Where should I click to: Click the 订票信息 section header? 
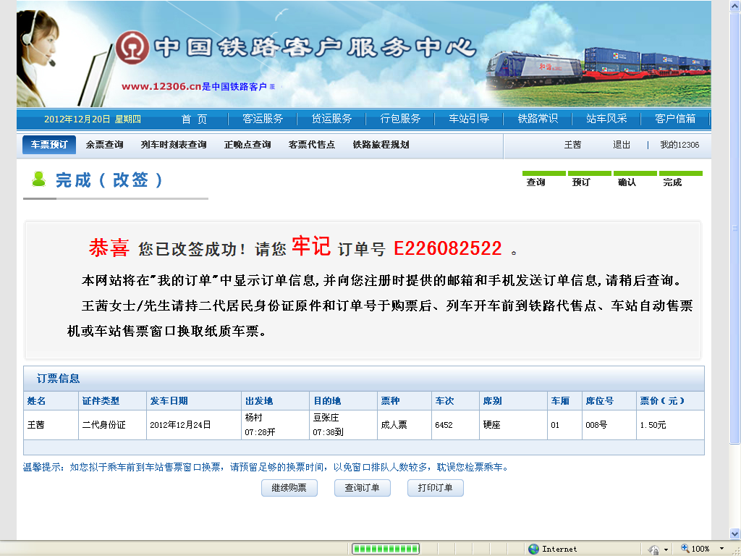pos(58,378)
